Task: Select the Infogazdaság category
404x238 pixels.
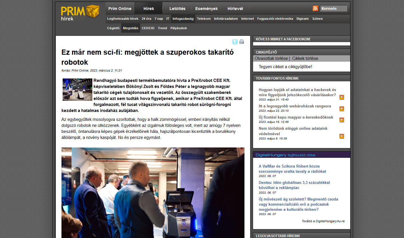Action: tap(183, 19)
